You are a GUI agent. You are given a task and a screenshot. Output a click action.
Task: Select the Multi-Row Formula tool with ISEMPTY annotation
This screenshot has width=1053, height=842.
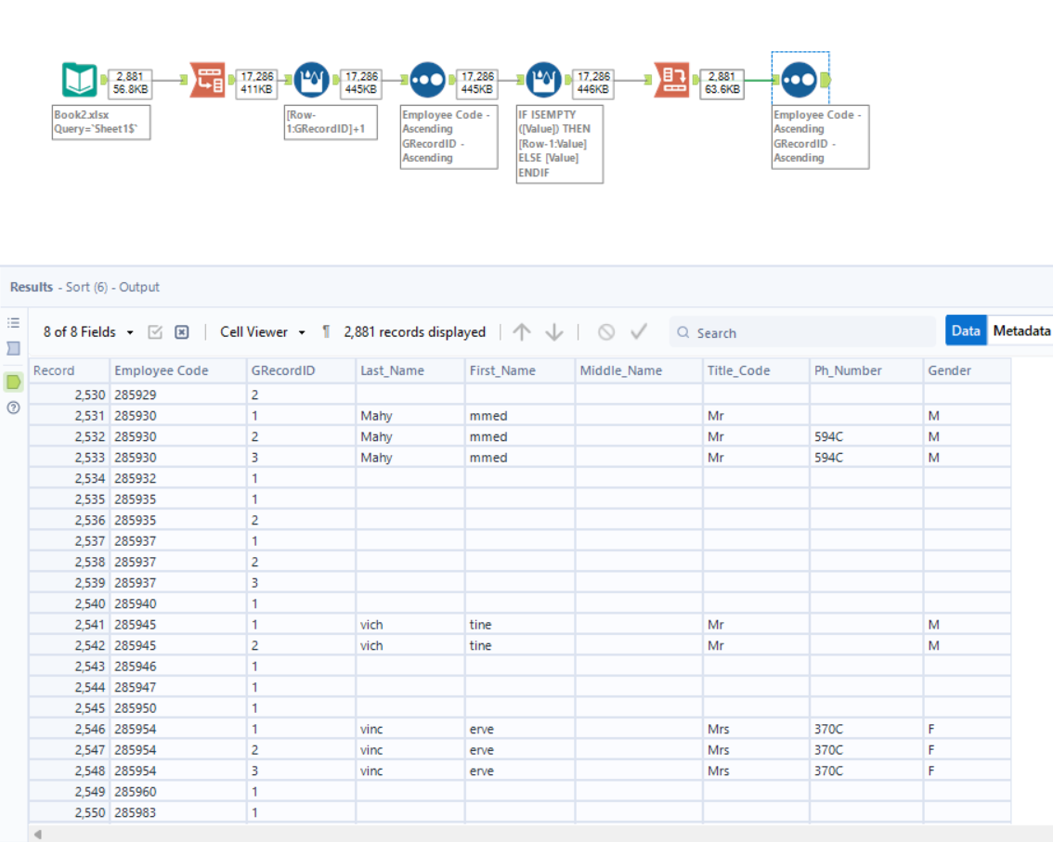click(543, 80)
